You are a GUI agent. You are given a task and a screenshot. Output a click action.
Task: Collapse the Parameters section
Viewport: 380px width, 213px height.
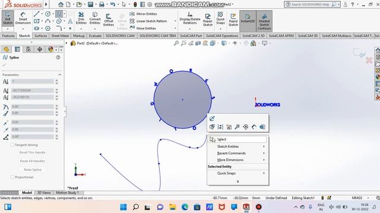[59, 75]
